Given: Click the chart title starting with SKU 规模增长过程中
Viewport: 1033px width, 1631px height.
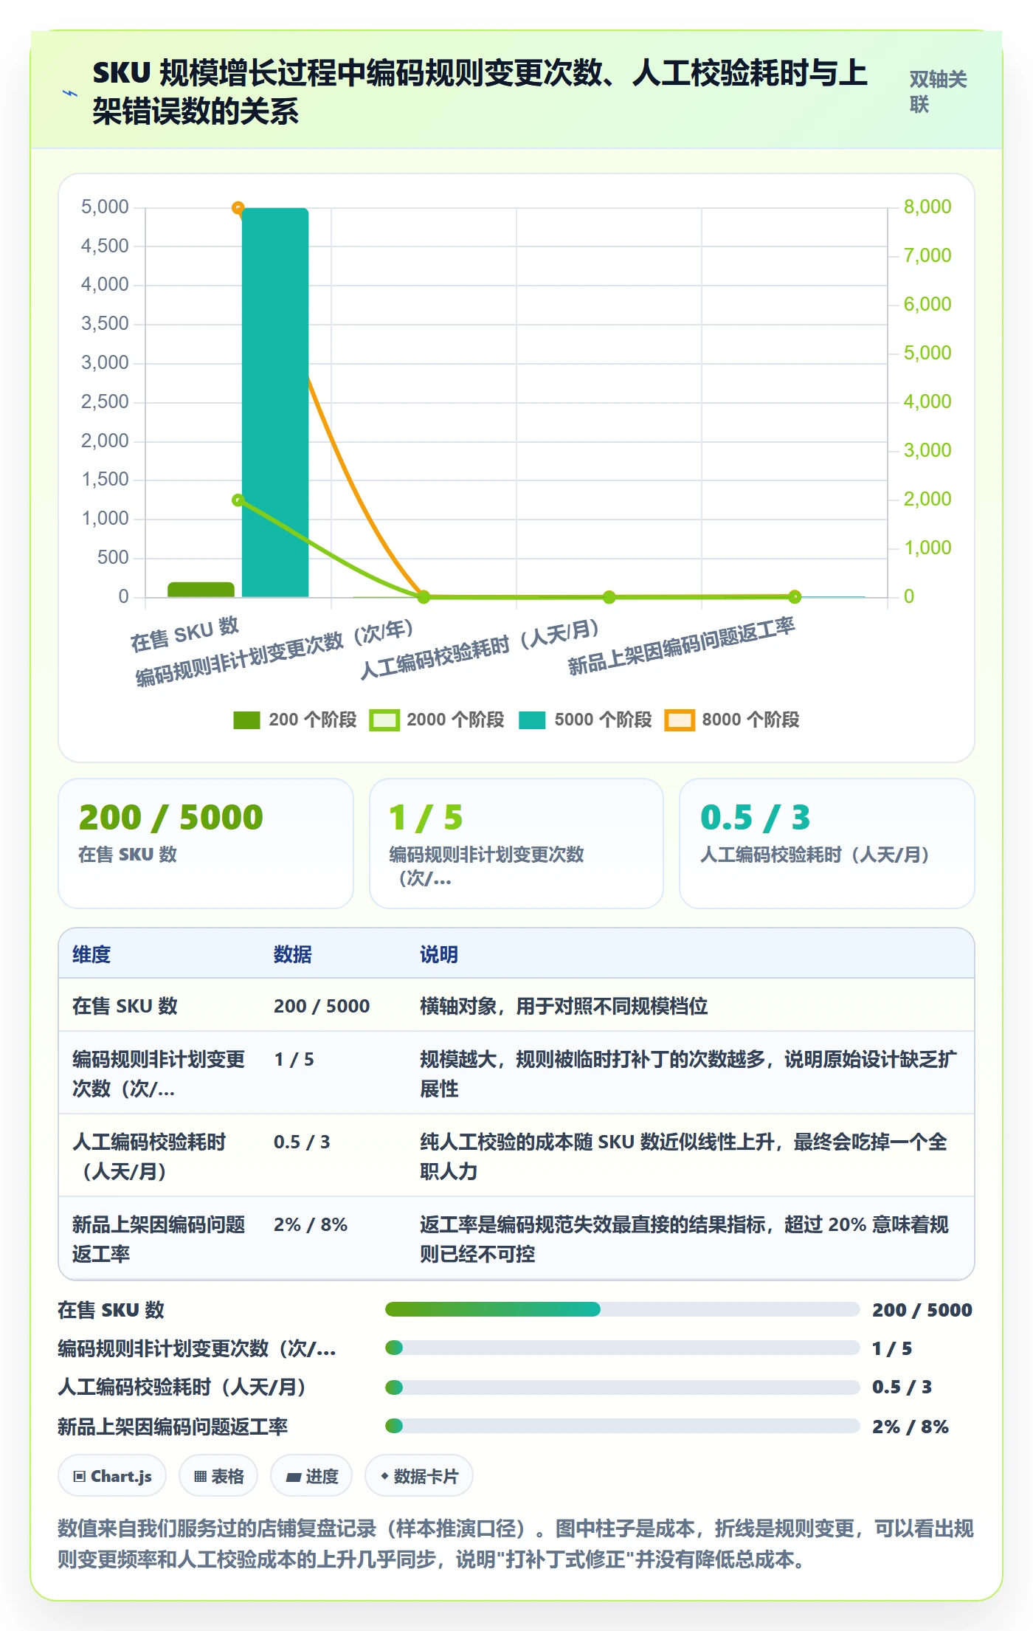Looking at the screenshot, I should click(x=480, y=92).
